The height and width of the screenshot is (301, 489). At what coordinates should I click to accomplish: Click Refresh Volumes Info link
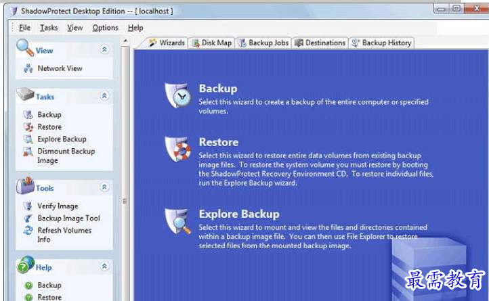(64, 235)
